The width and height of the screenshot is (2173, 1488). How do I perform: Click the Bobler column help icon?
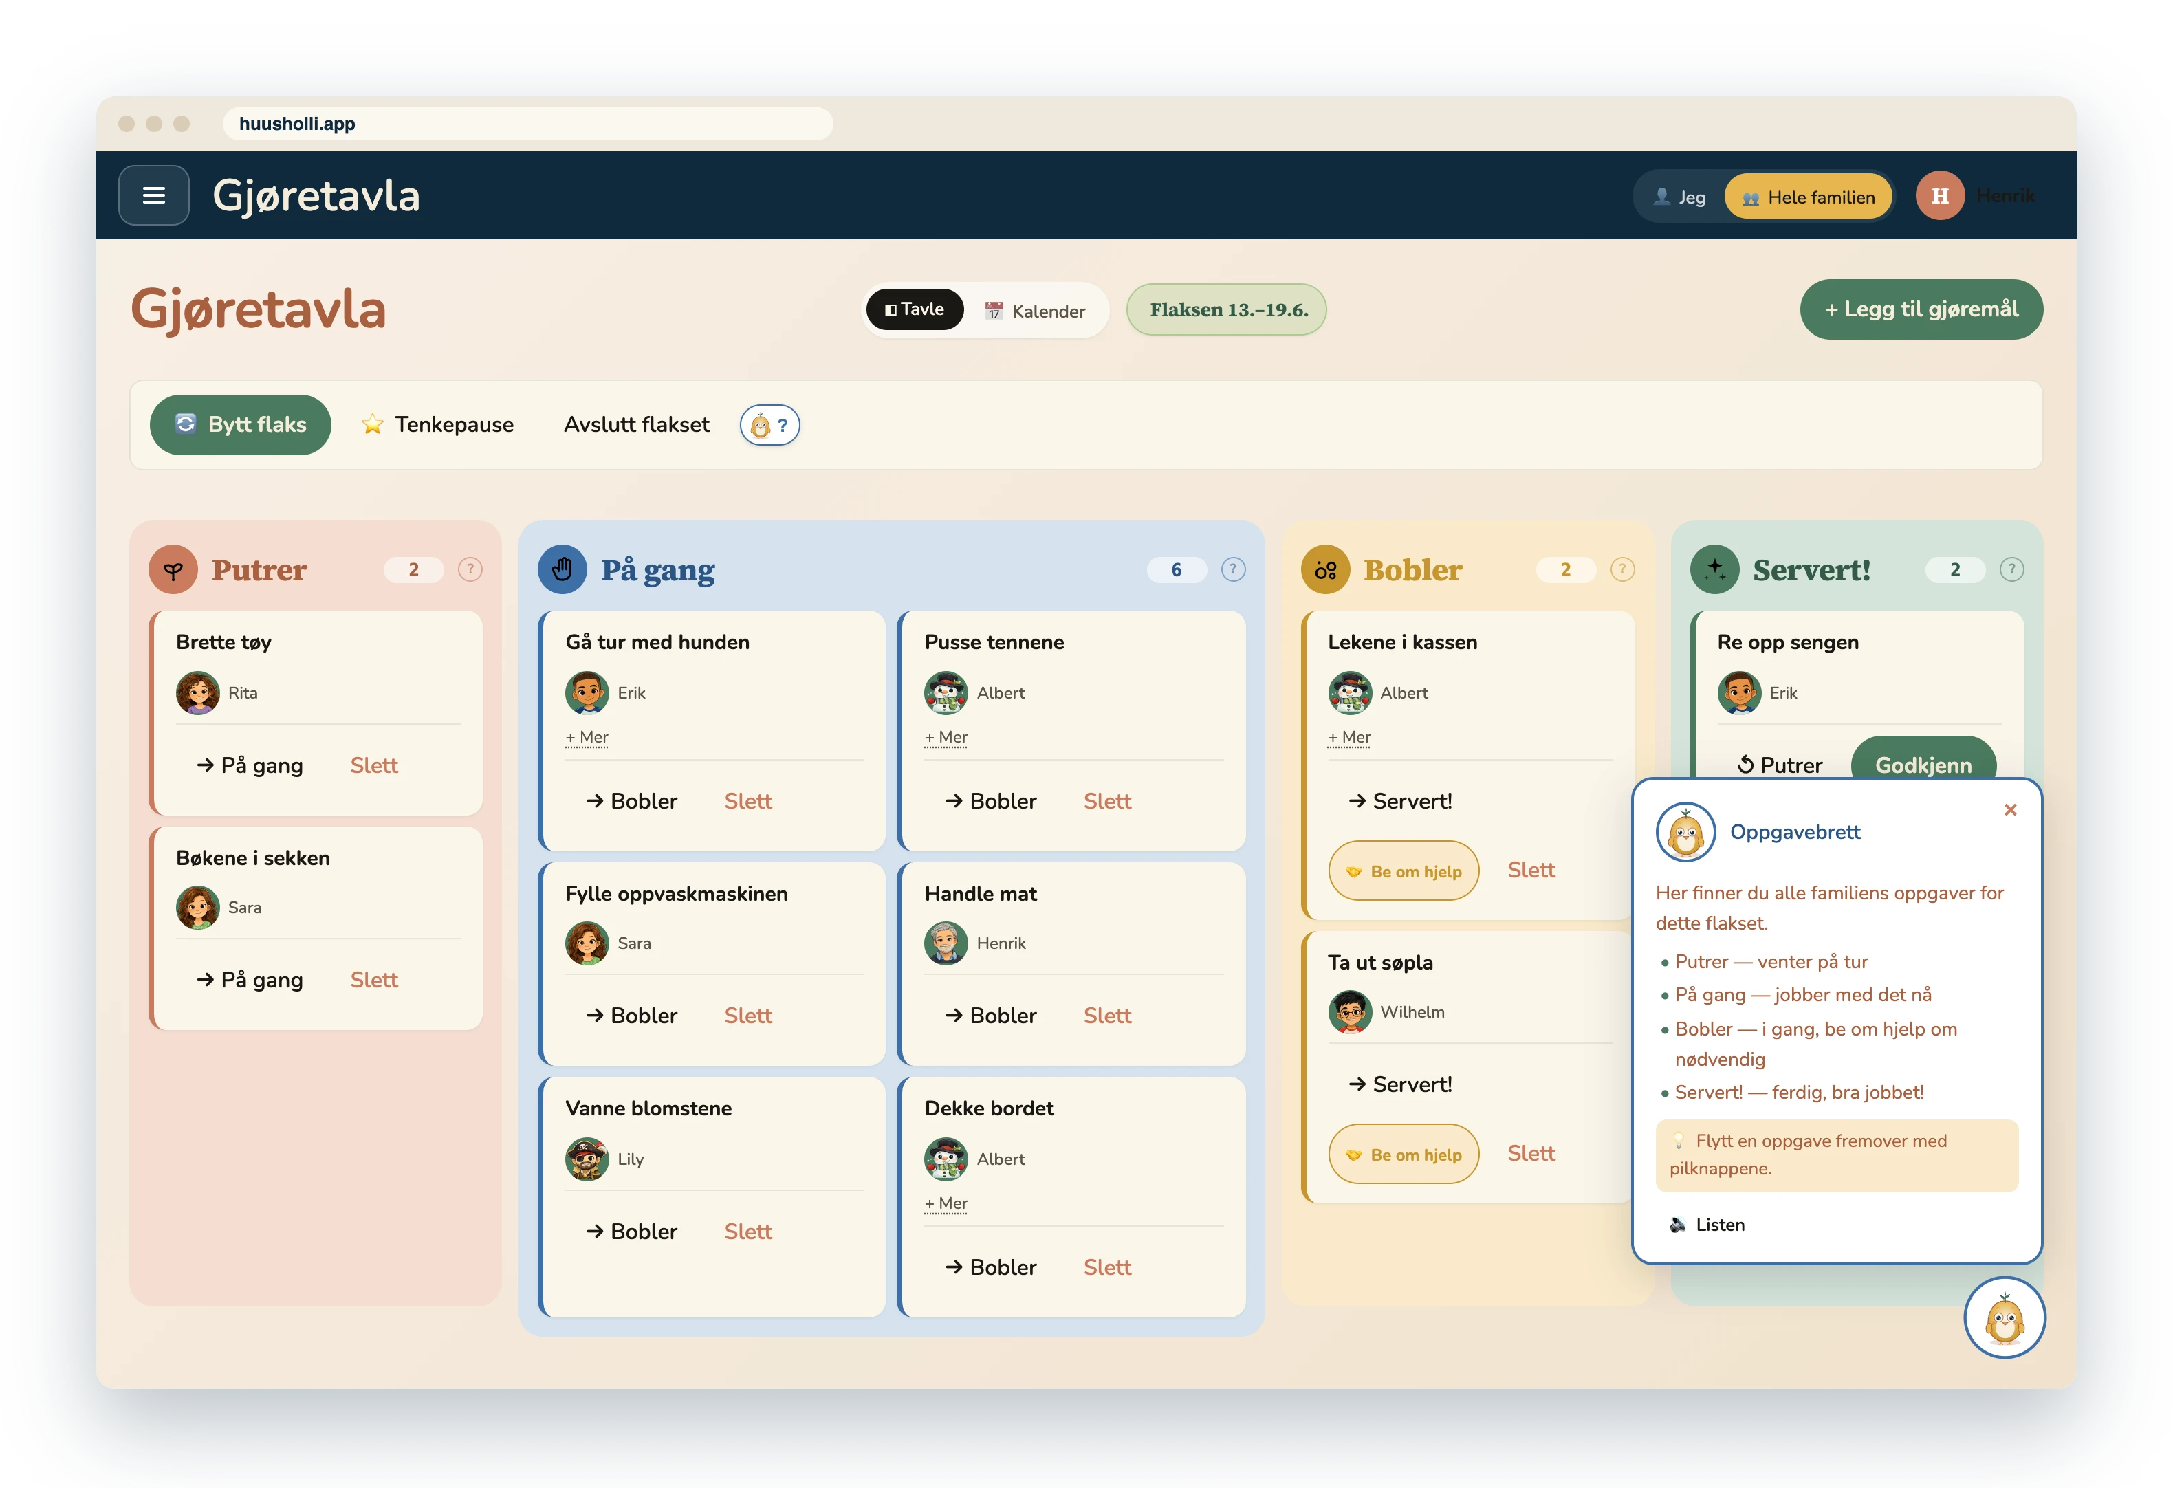1622,569
